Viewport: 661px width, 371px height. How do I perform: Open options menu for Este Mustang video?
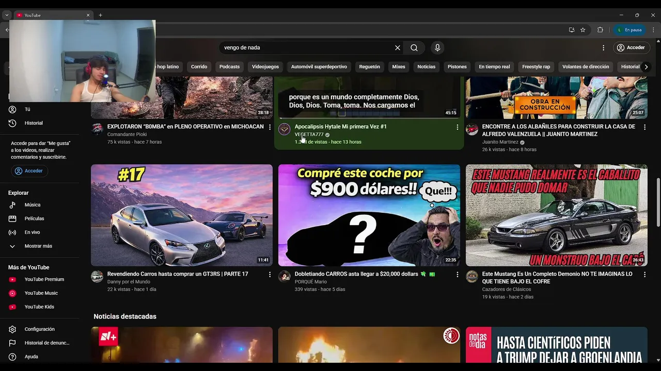tap(644, 275)
